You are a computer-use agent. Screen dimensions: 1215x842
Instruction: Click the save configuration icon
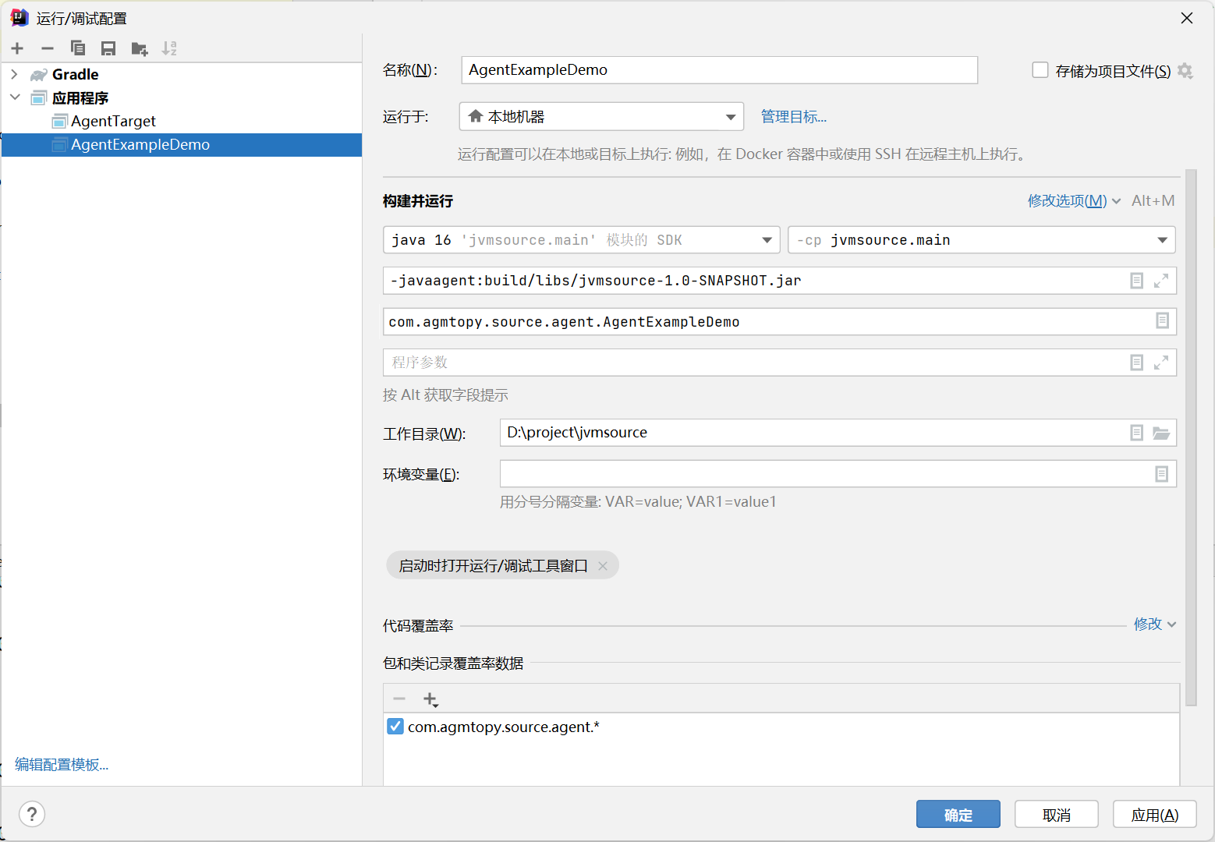pyautogui.click(x=108, y=48)
